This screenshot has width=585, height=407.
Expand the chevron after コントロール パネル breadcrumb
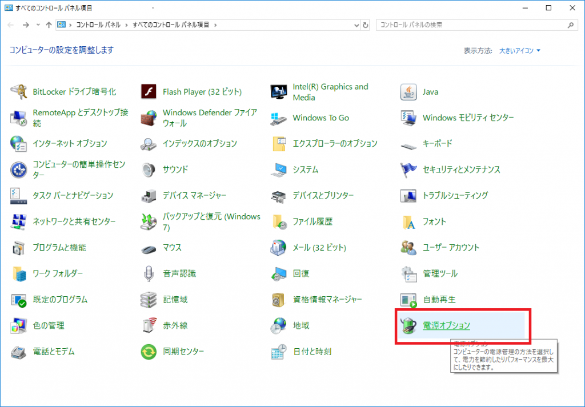(x=126, y=25)
